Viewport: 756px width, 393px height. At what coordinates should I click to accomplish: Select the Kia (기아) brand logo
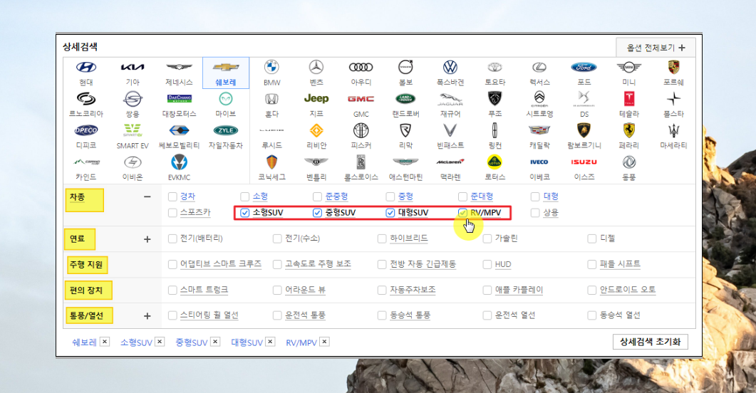click(x=133, y=67)
